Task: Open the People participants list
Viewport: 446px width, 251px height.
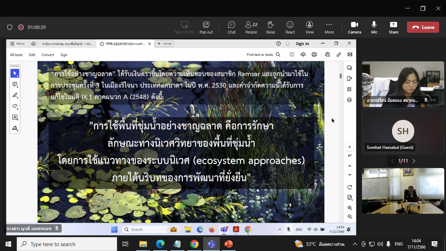Action: 251,27
